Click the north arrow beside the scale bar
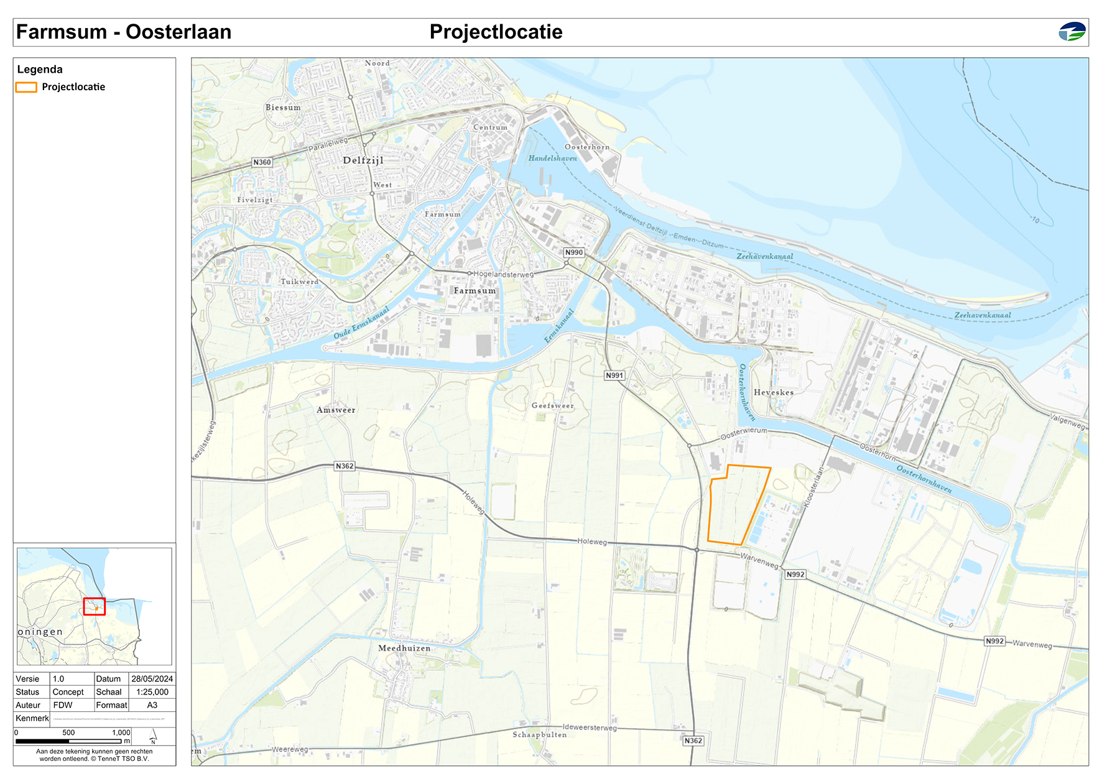 (153, 737)
